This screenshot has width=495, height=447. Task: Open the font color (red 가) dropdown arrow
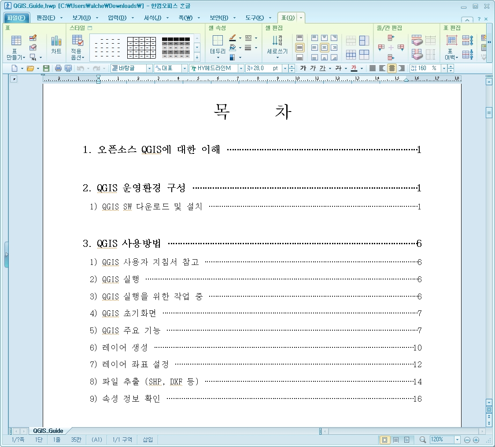(362, 68)
